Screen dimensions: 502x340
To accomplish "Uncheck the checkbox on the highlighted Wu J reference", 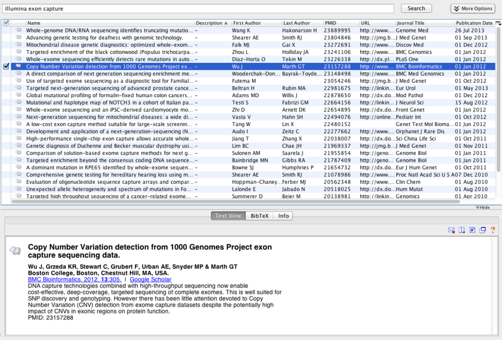I will tap(6, 66).
